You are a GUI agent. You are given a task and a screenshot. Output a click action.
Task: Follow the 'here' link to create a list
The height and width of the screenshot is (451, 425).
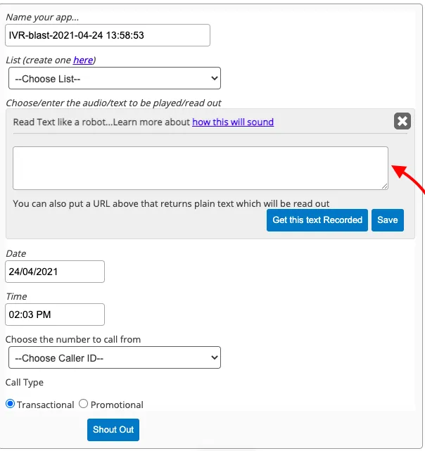pyautogui.click(x=83, y=60)
